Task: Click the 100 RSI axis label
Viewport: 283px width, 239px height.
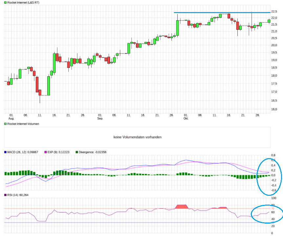Action: 273,198
